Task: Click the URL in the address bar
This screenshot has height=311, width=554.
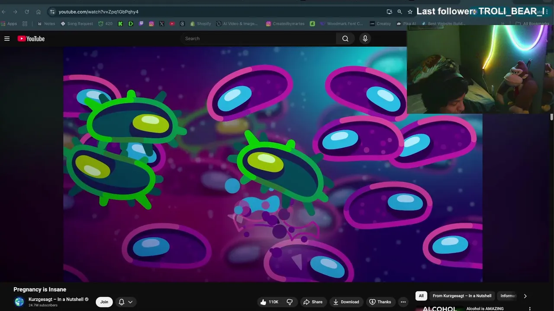Action: (x=99, y=12)
